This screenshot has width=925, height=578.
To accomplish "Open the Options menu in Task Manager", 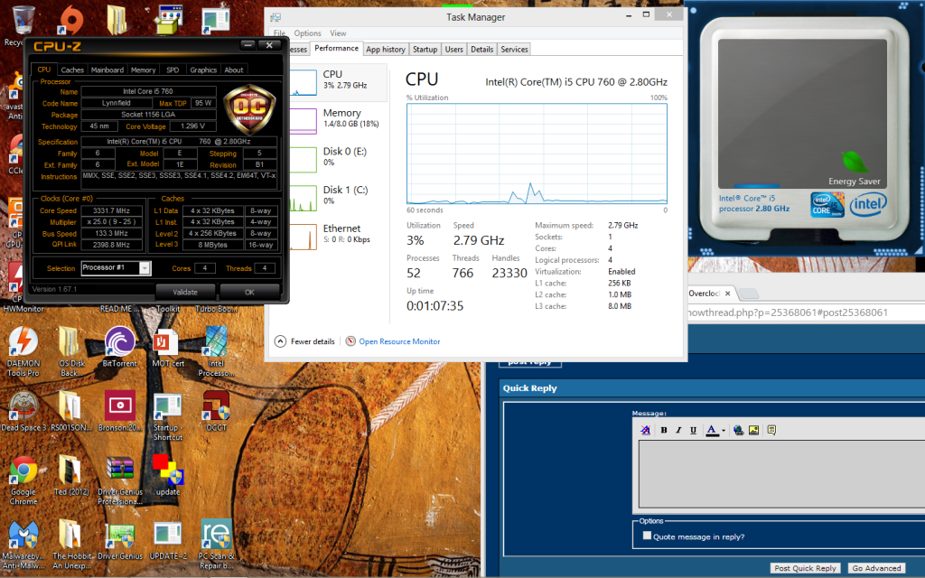I will pyautogui.click(x=307, y=33).
